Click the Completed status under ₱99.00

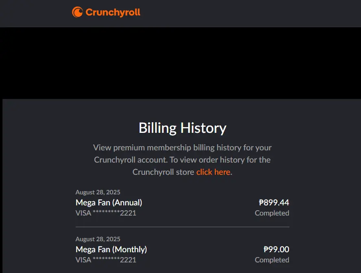(272, 260)
